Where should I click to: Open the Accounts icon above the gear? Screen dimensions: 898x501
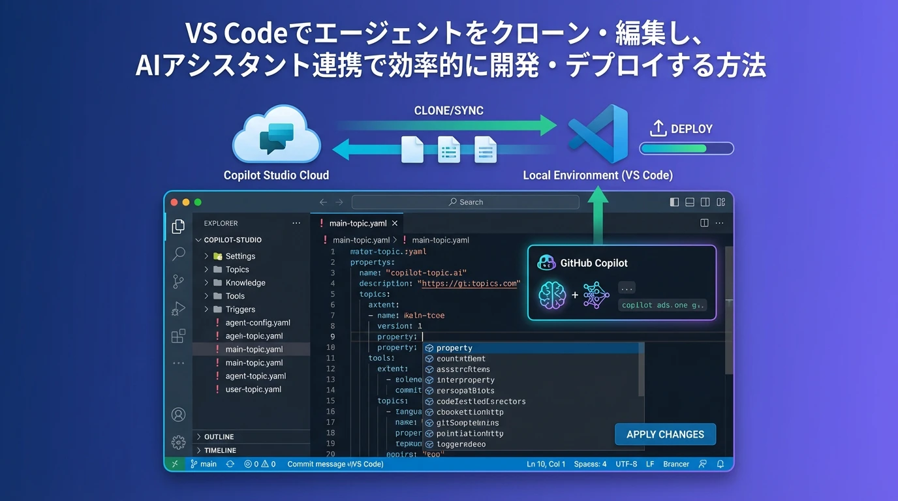click(178, 414)
